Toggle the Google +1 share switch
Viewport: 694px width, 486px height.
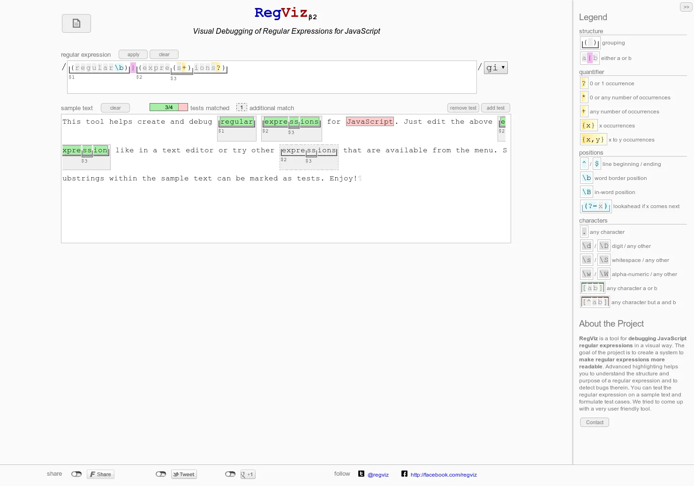230,474
